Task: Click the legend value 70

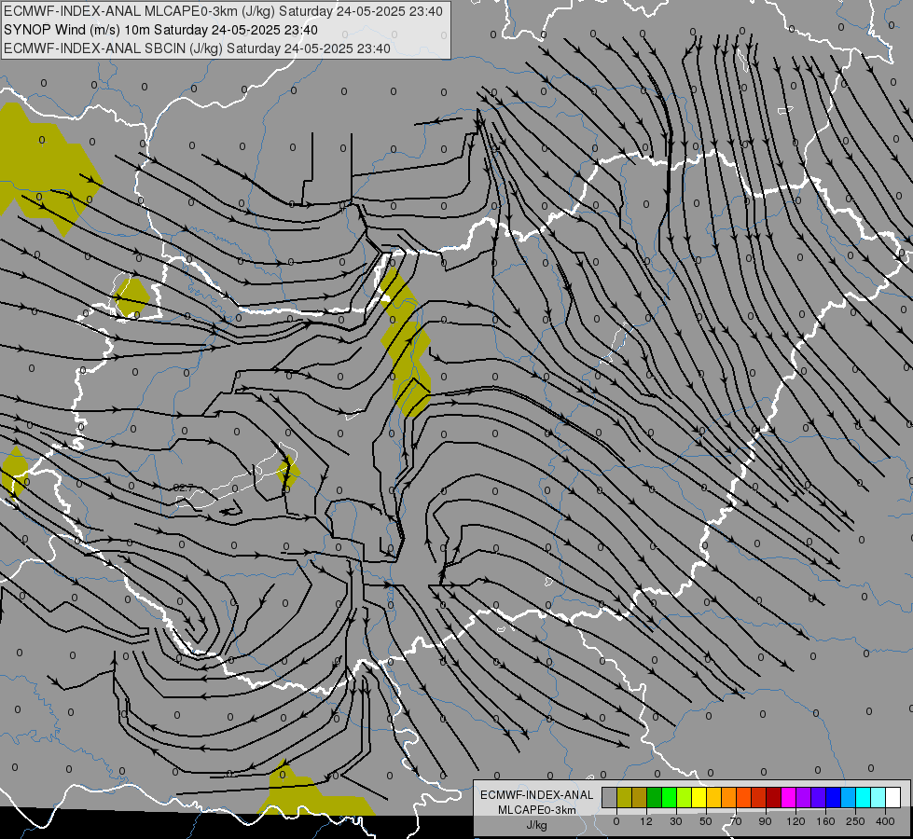Action: (x=736, y=821)
